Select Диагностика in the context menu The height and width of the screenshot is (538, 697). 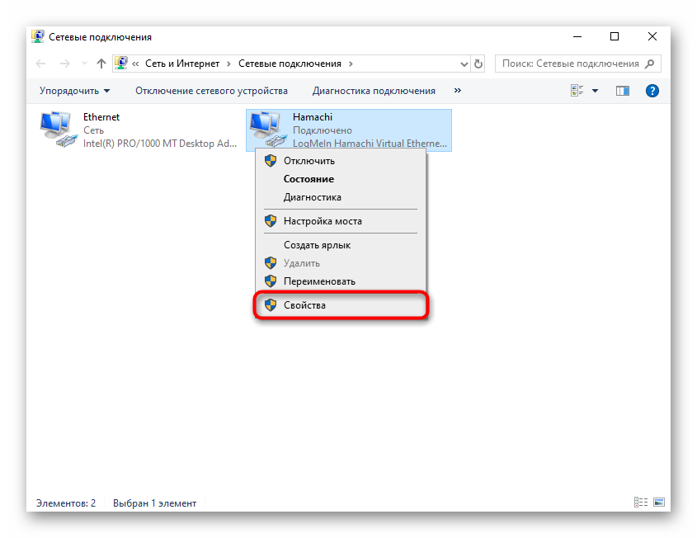click(341, 197)
